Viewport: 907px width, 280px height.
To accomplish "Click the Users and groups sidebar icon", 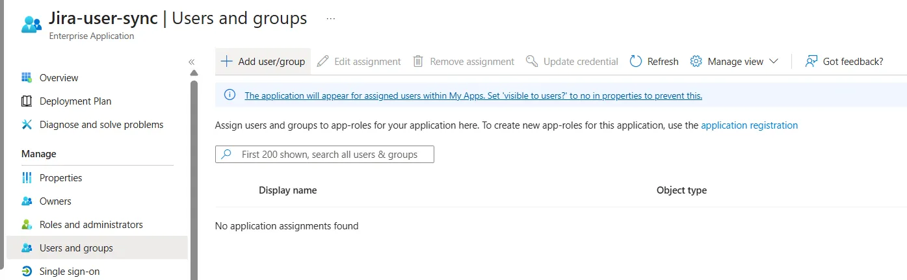I will pyautogui.click(x=27, y=248).
